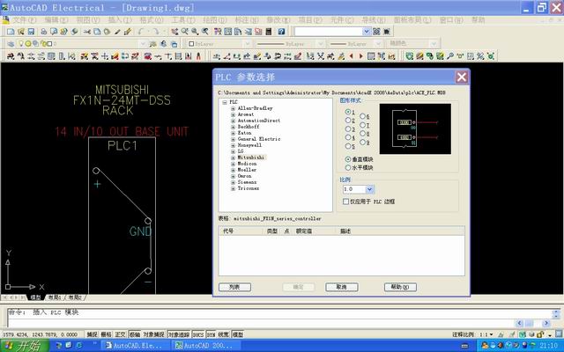Open the 比例 scale dropdown

(371, 188)
